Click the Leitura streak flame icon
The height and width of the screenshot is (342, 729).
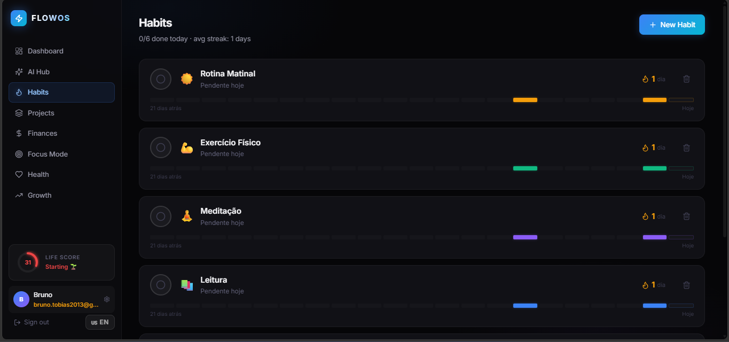(x=645, y=285)
